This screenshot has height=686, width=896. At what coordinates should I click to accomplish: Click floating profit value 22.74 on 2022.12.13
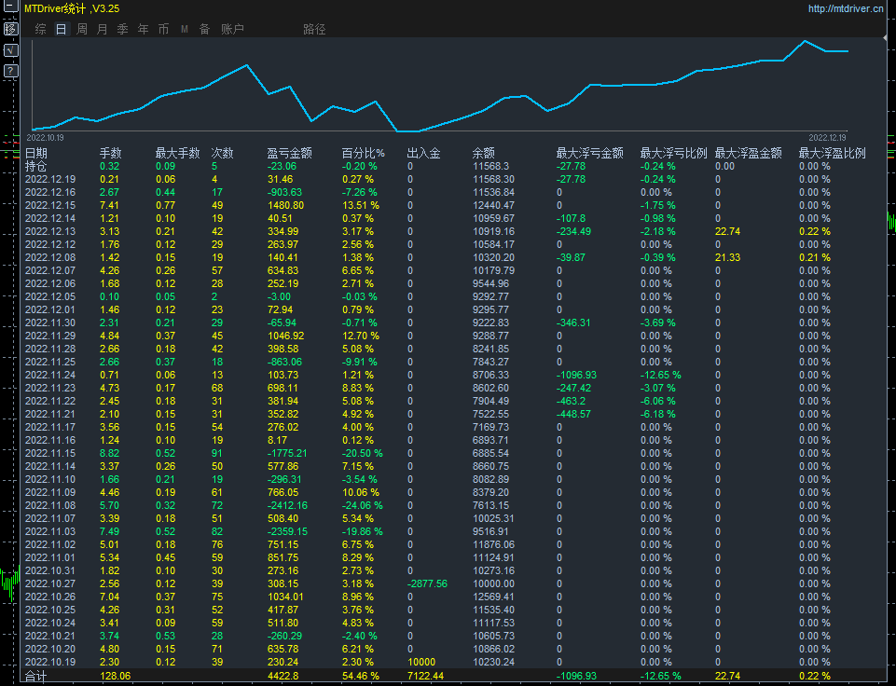tap(727, 231)
